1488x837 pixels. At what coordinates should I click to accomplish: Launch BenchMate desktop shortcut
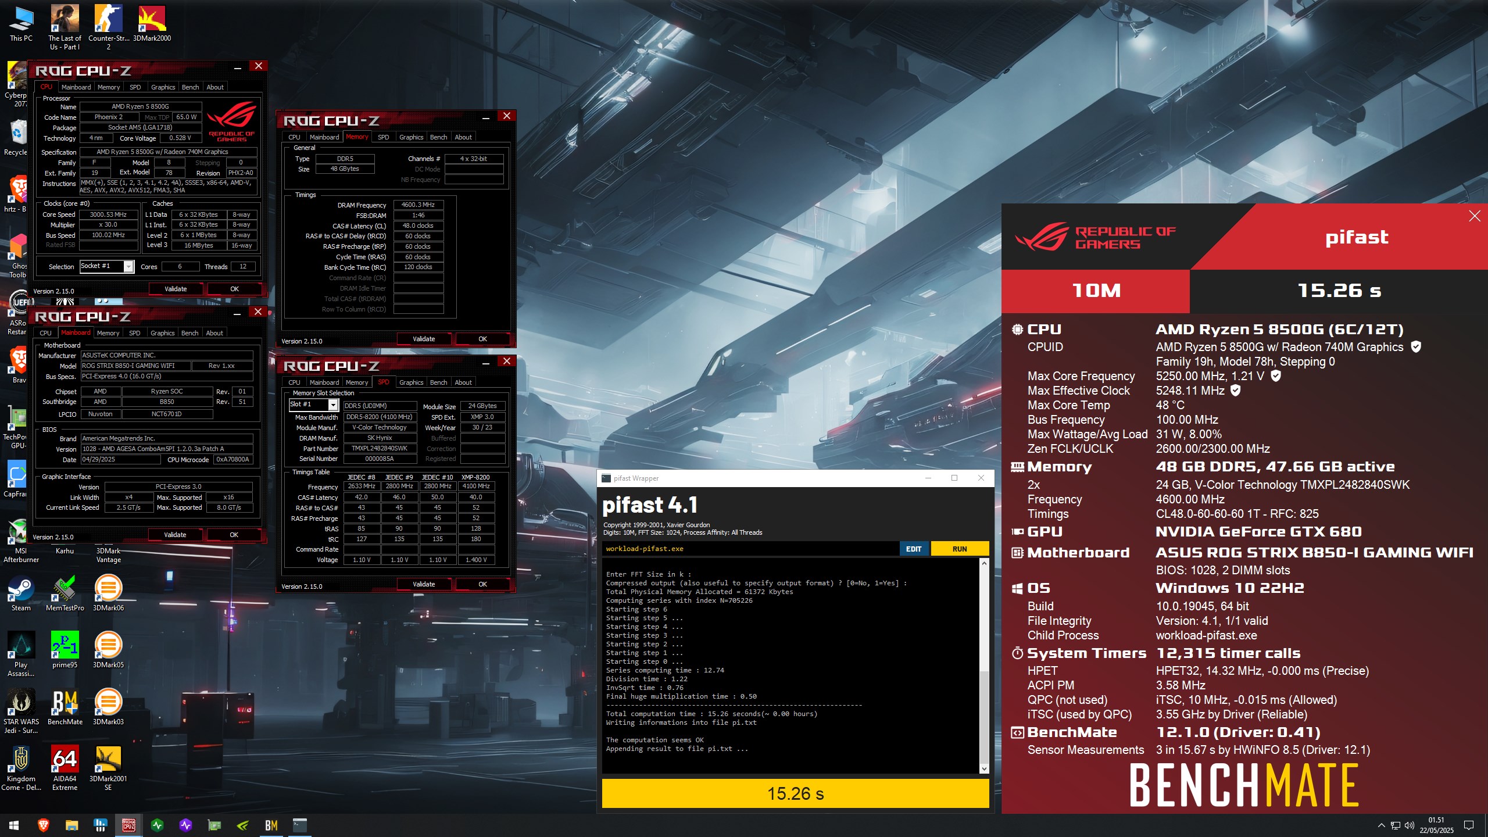point(65,707)
